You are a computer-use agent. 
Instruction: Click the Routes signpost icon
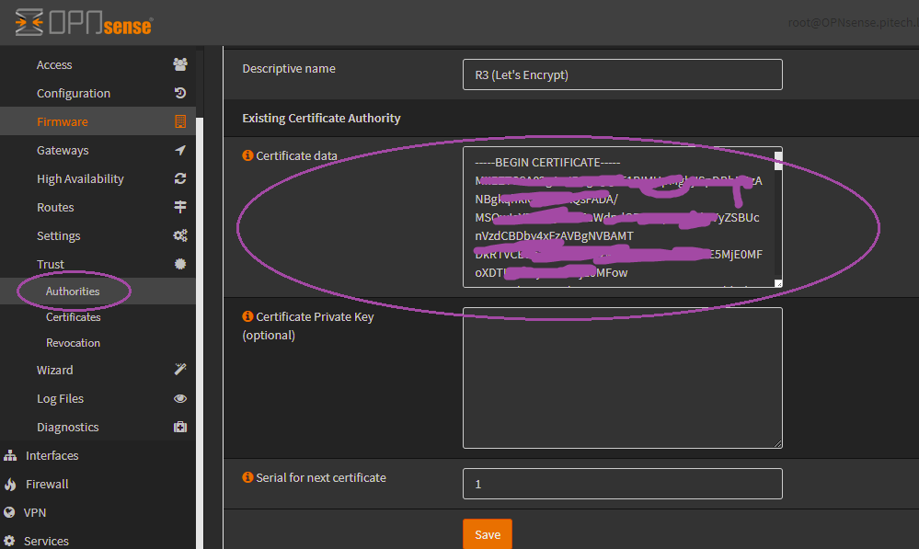180,207
